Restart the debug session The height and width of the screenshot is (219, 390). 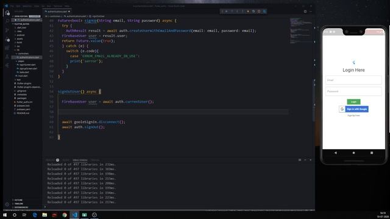[253, 12]
